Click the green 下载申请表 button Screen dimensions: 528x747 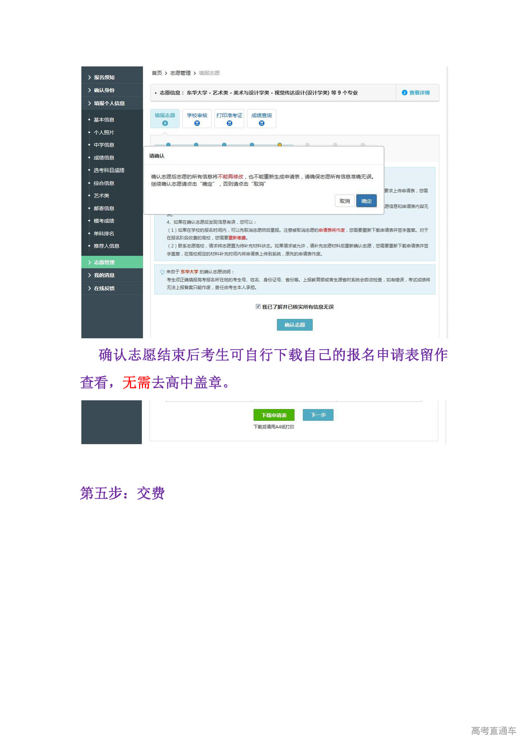[274, 415]
